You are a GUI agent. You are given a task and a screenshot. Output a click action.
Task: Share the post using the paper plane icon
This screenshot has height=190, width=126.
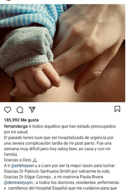click(32, 109)
